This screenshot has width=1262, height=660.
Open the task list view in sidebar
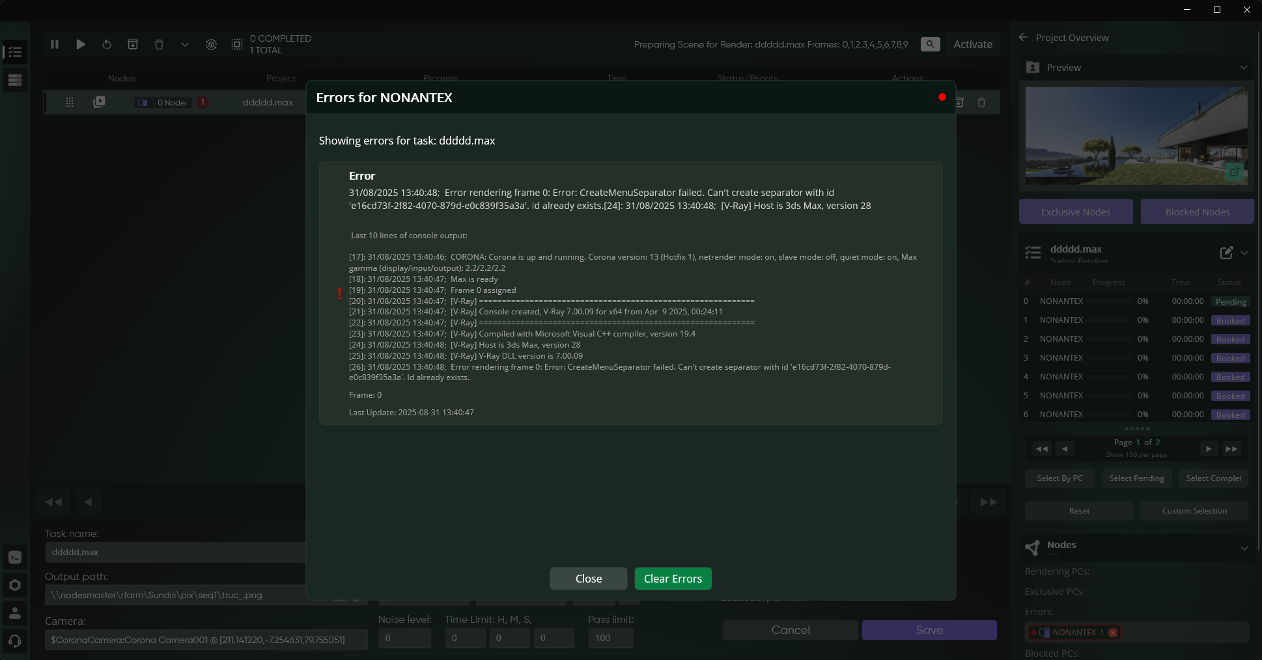[x=15, y=51]
